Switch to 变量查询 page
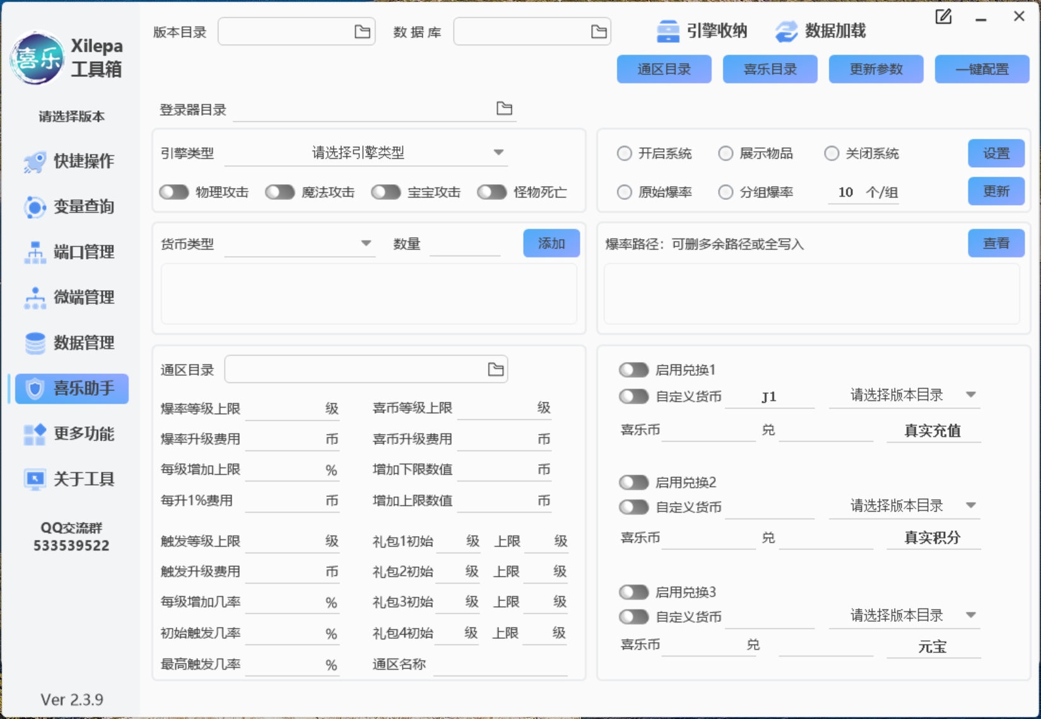 72,207
